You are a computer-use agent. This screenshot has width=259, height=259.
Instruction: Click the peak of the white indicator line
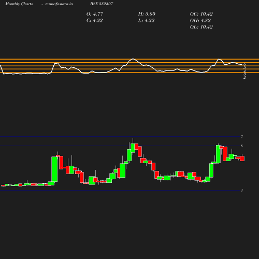133,59
